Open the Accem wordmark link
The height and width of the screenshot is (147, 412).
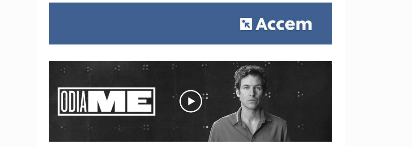coord(284,24)
